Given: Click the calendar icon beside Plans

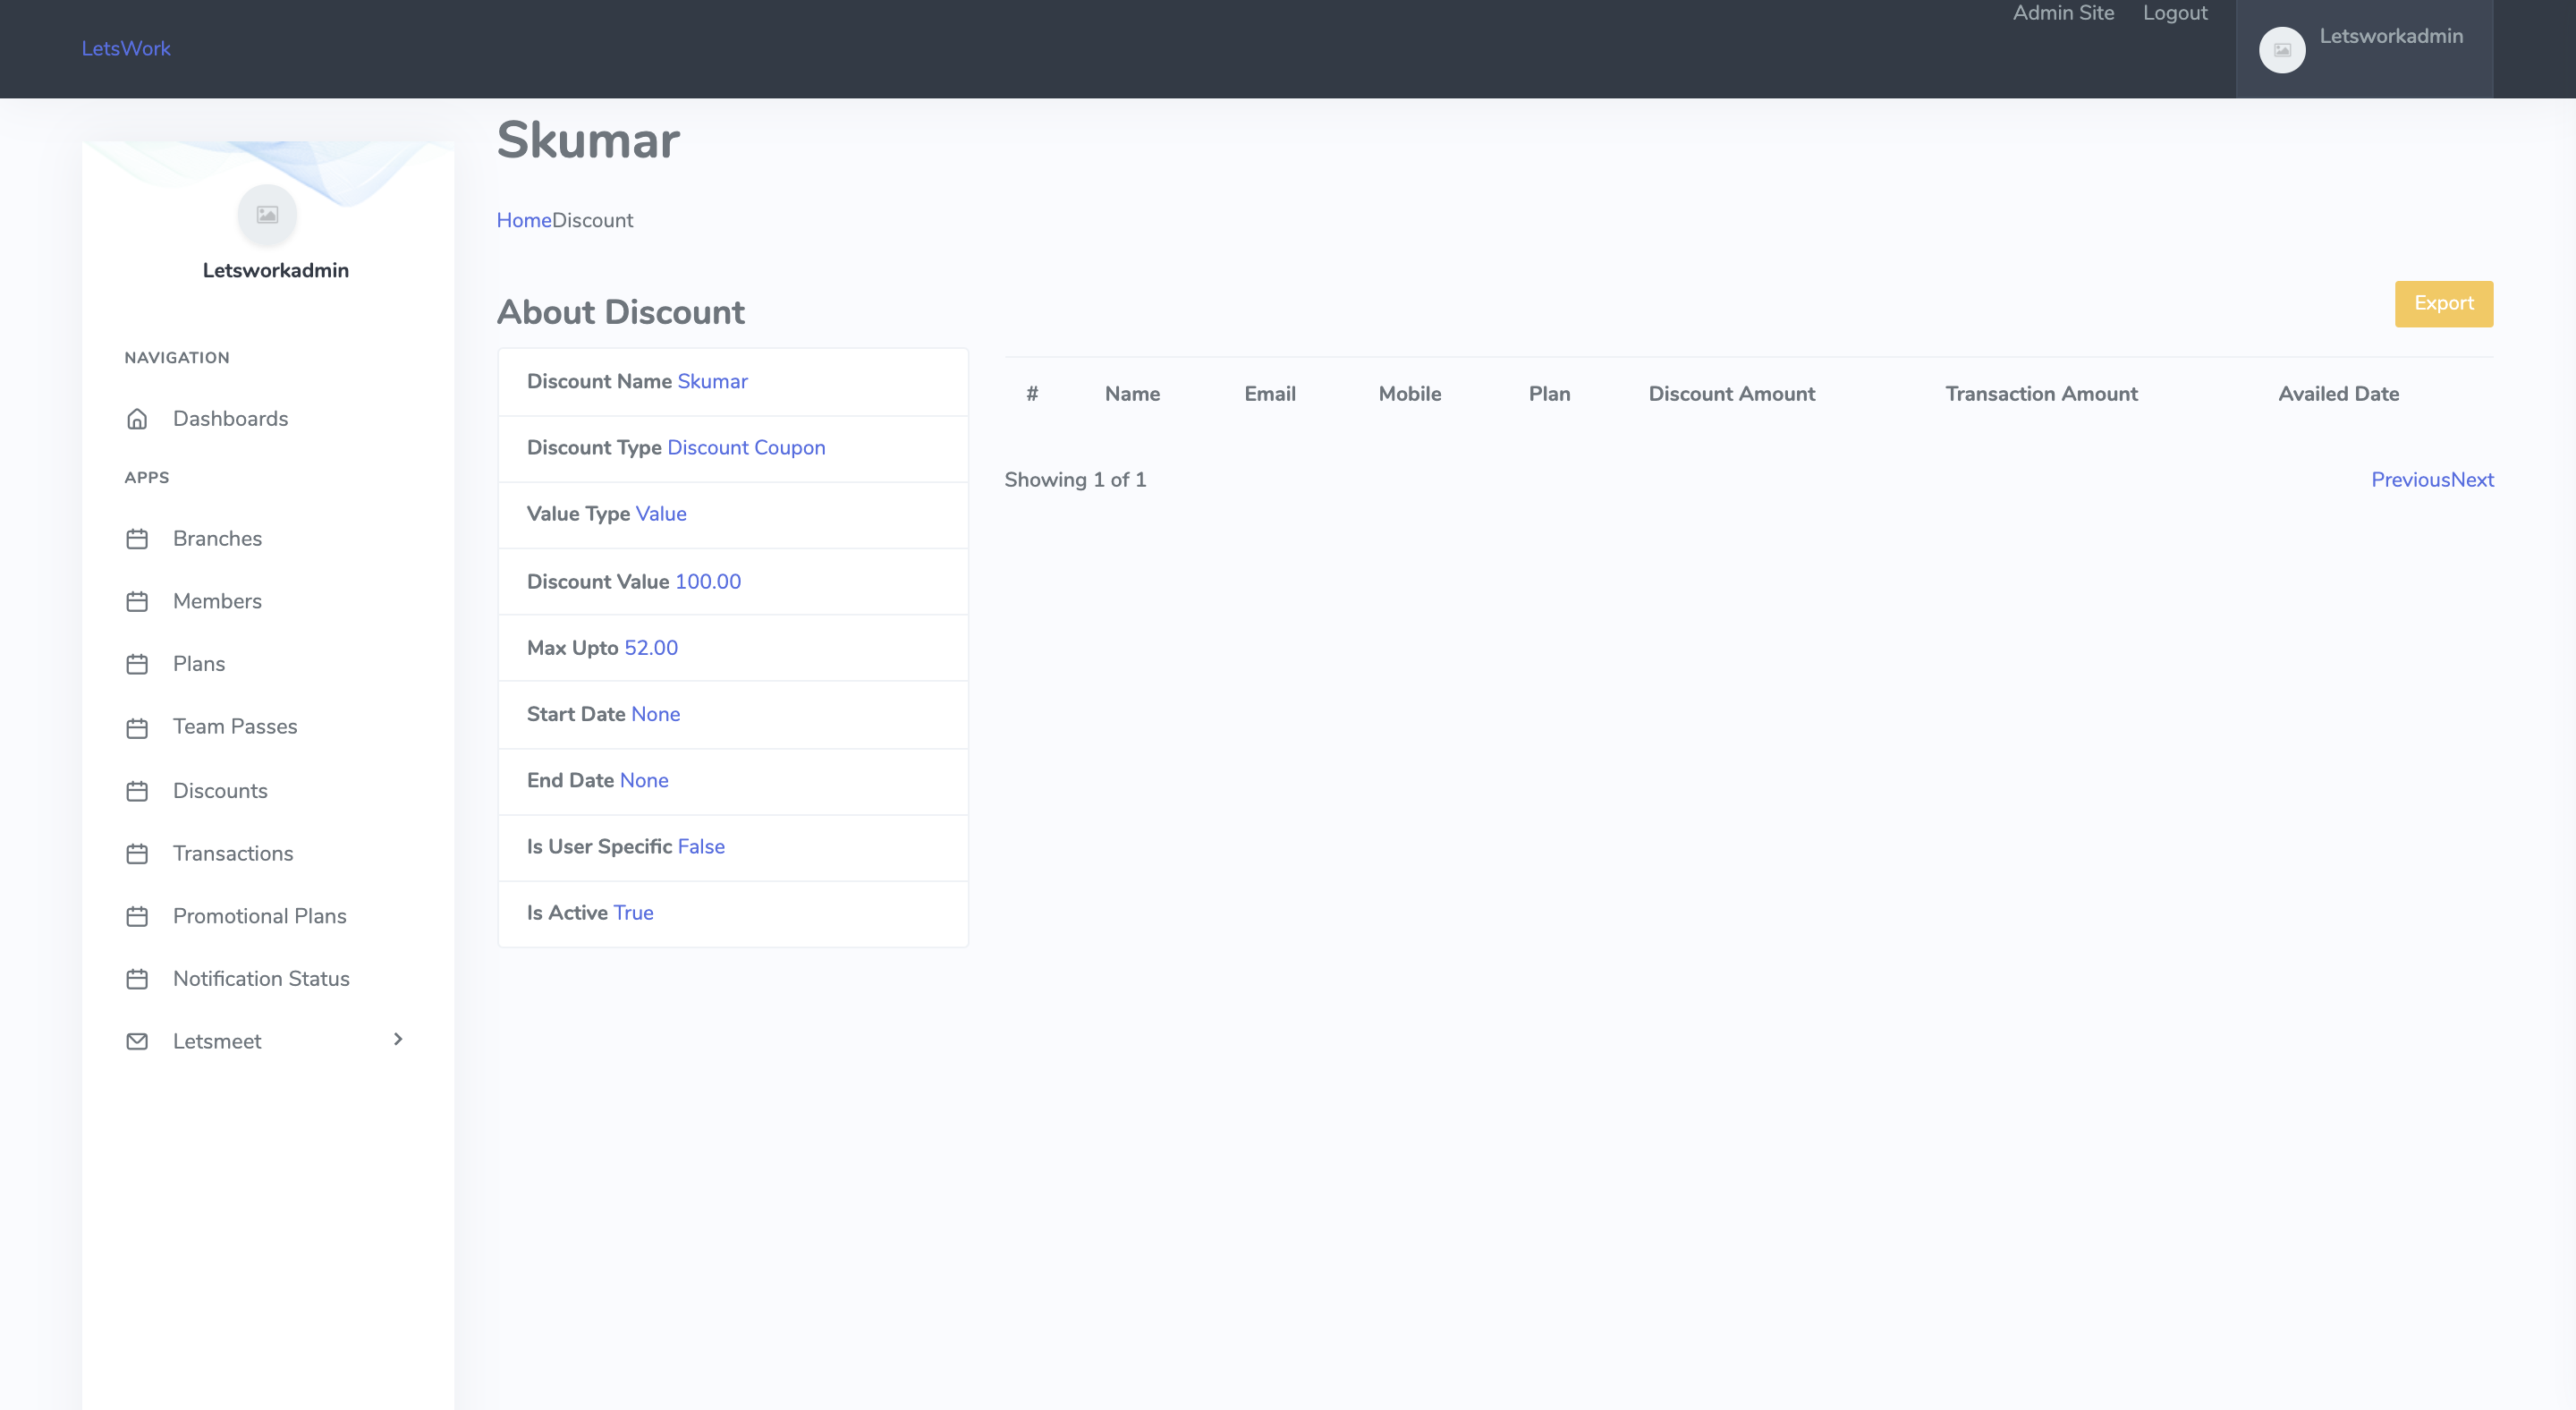Looking at the screenshot, I should [x=137, y=664].
